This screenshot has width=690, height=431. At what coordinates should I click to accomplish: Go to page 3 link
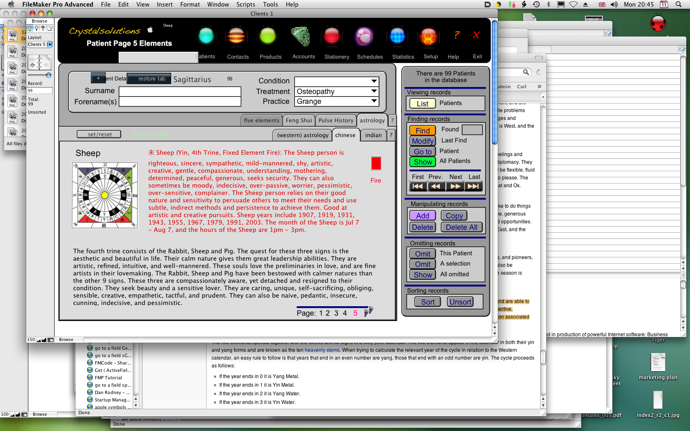pyautogui.click(x=336, y=313)
